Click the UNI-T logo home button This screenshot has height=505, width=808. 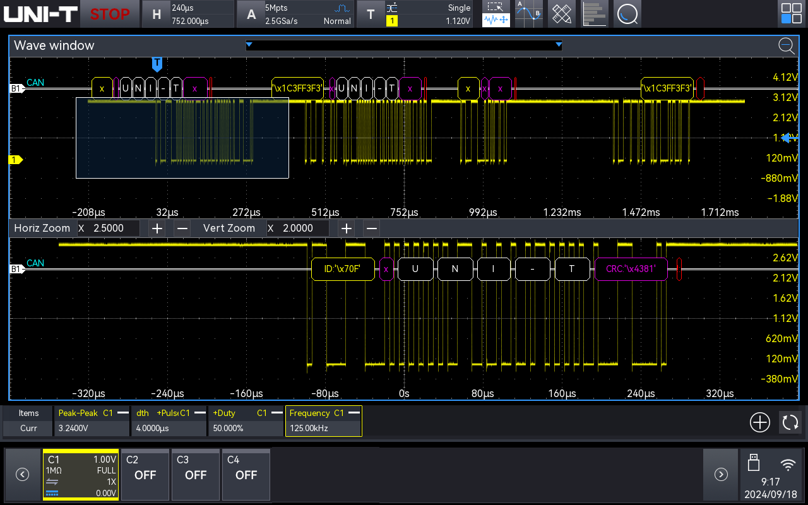[40, 14]
